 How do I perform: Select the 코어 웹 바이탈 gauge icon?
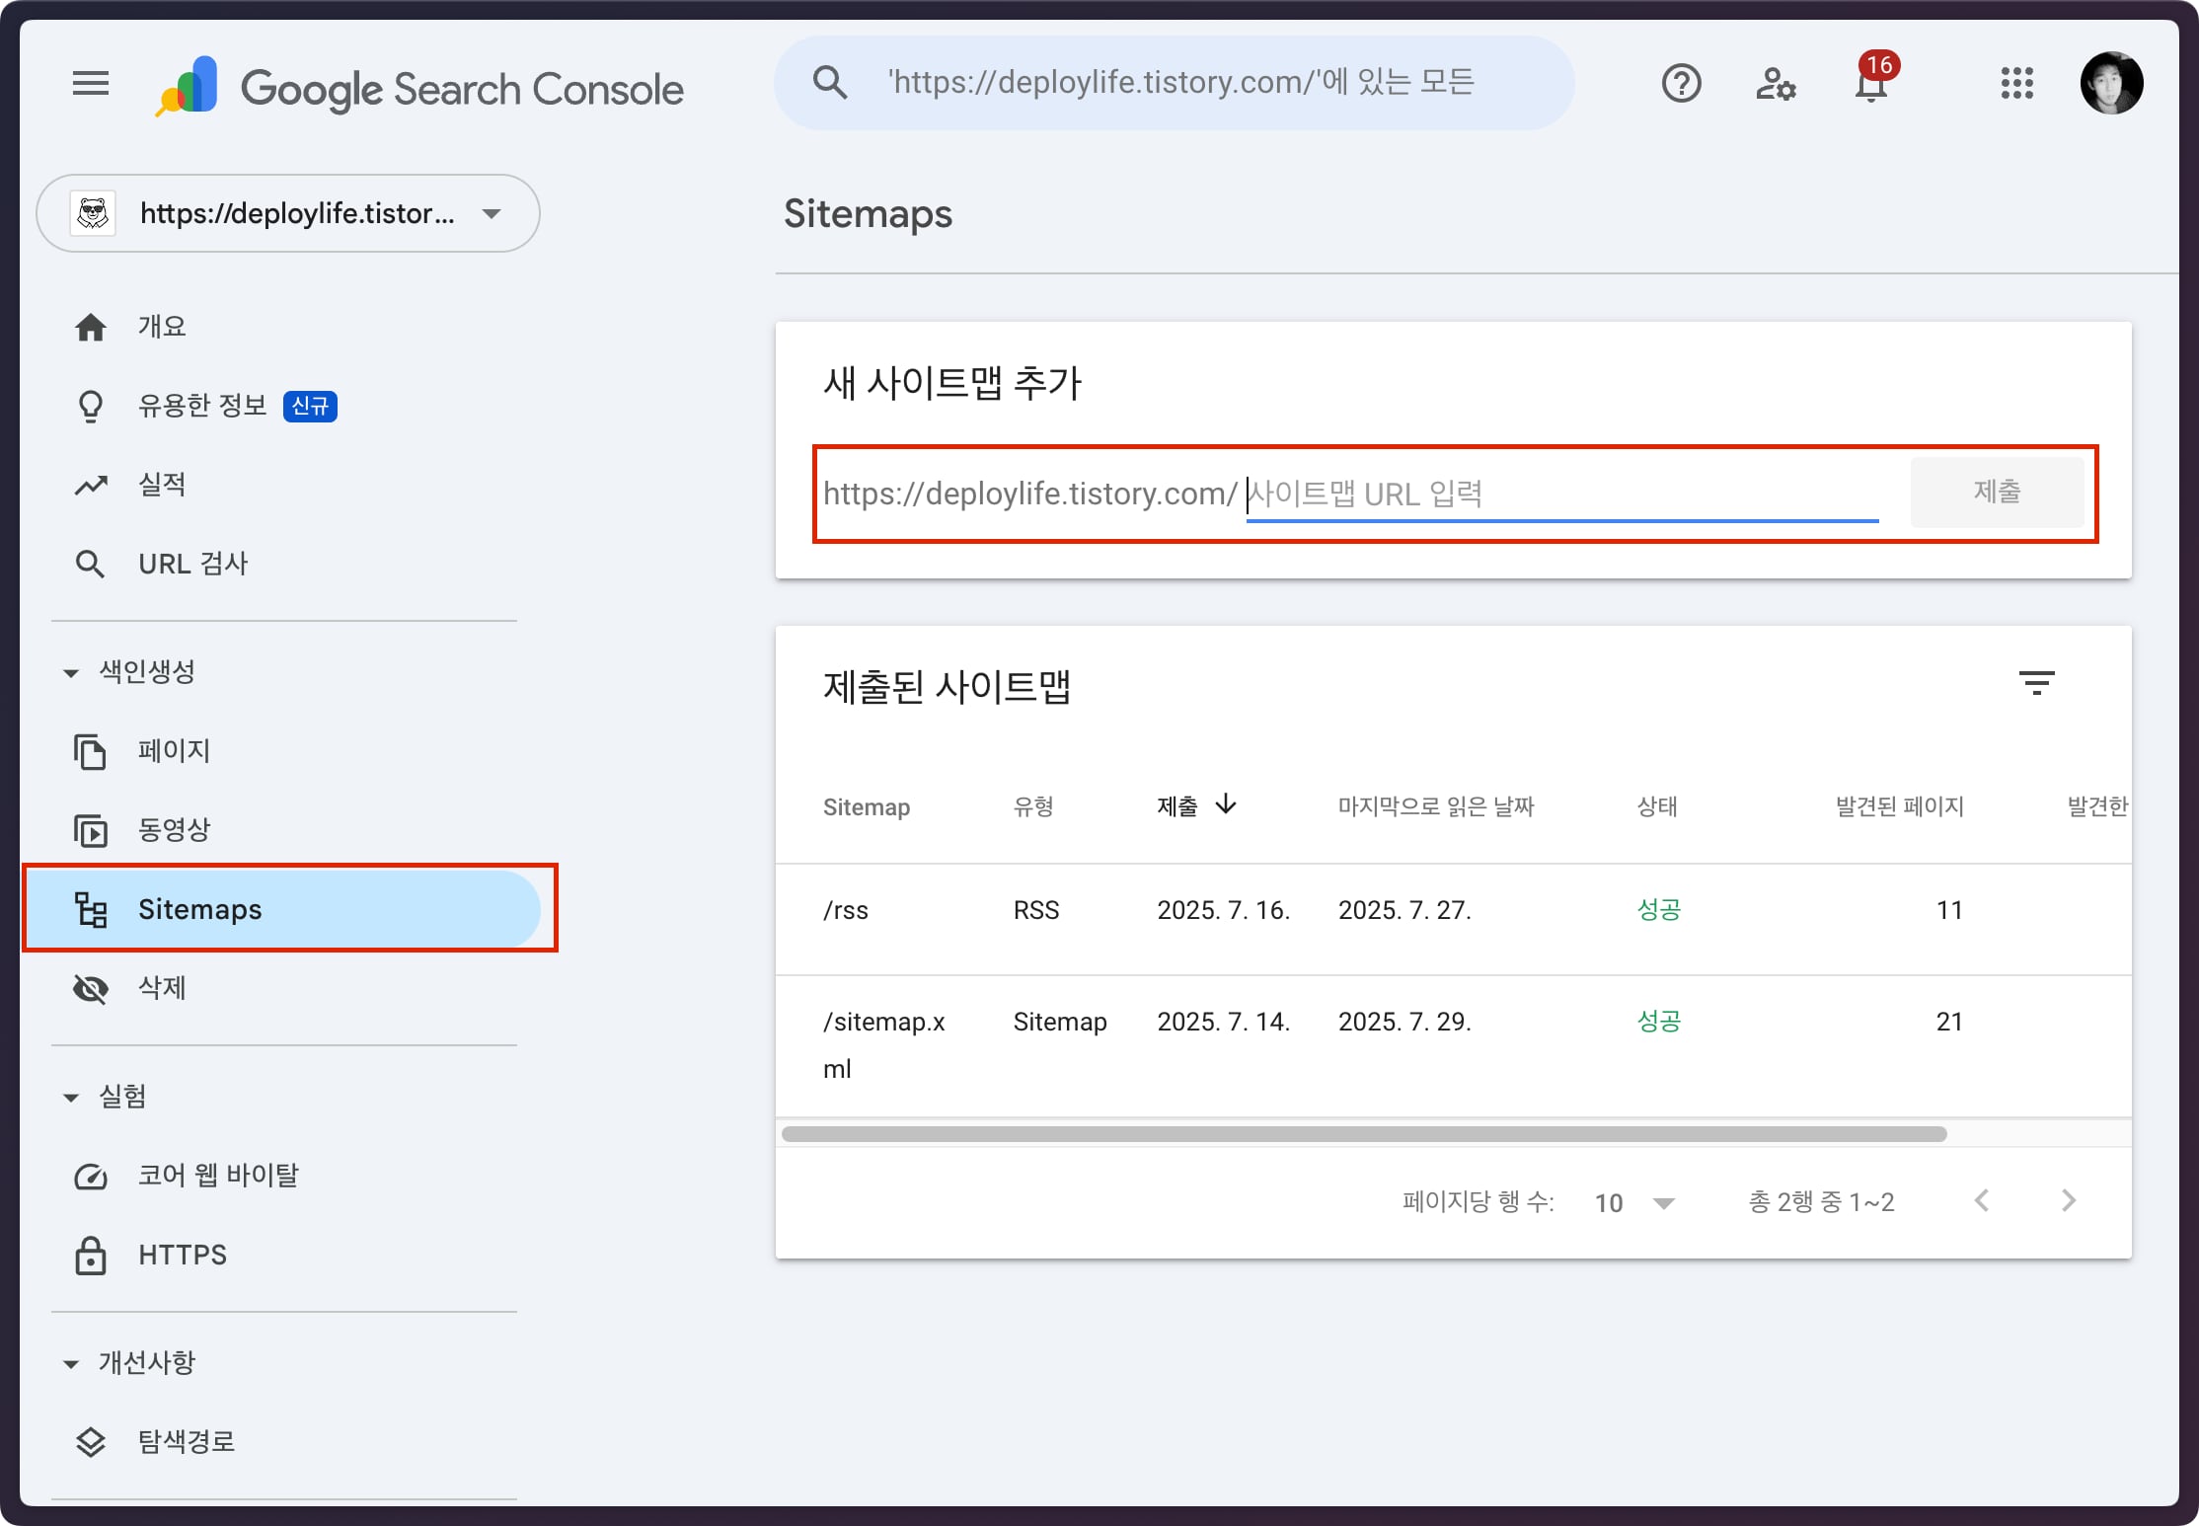pyautogui.click(x=90, y=1176)
